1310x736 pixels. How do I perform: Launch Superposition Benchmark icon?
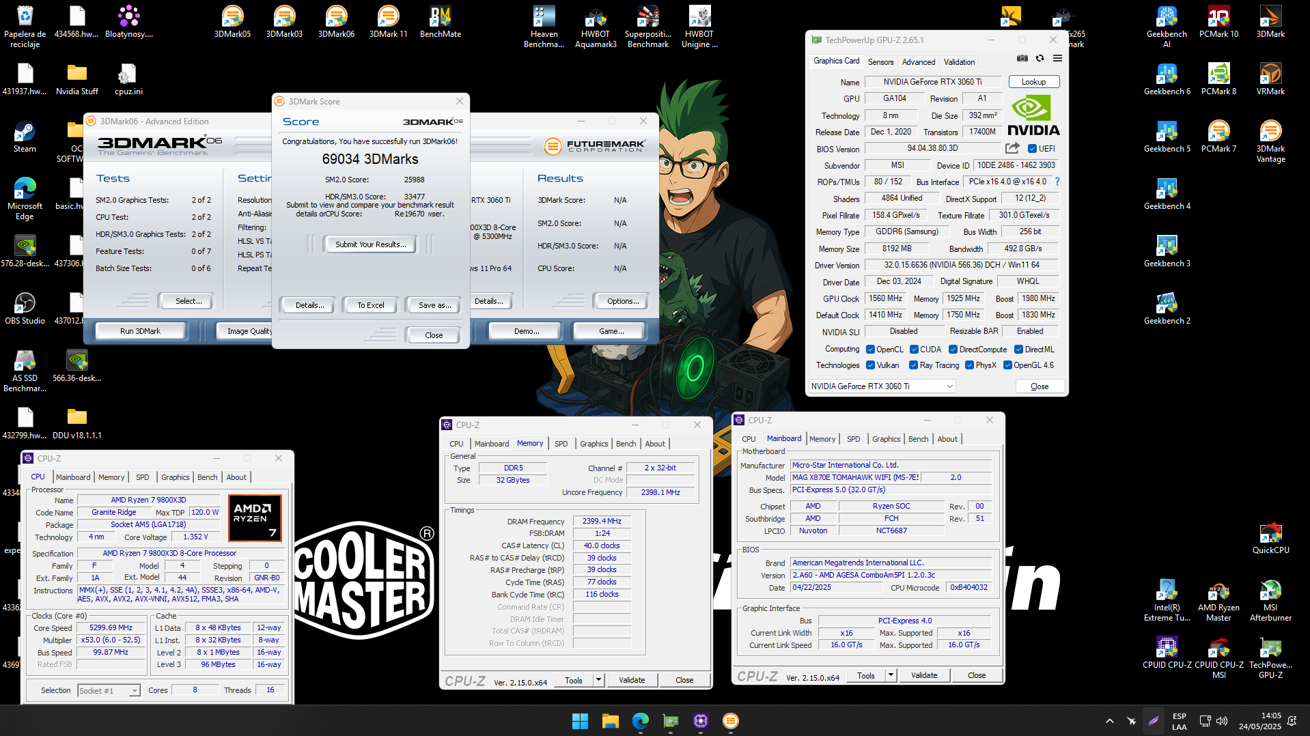tap(647, 27)
